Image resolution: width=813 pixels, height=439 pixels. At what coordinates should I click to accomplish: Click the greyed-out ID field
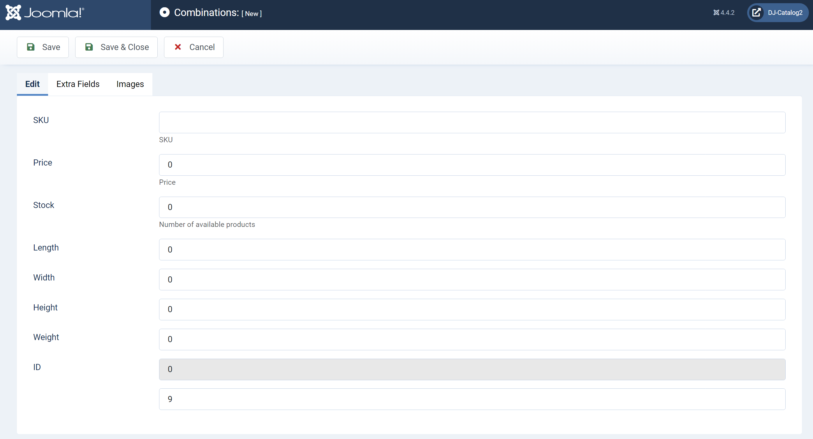click(472, 369)
